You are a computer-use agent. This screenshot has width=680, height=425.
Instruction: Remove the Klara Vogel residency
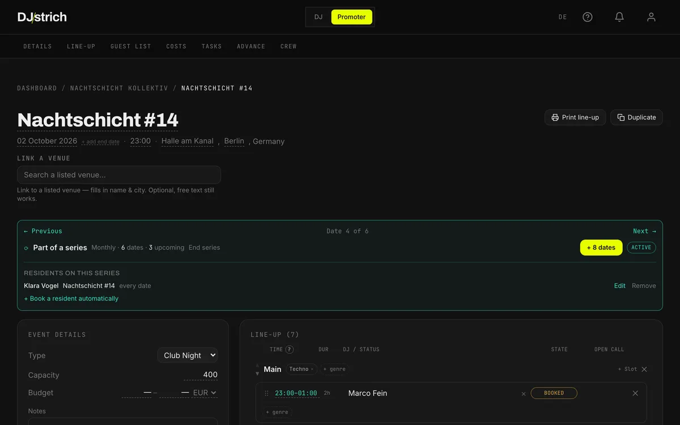(644, 286)
